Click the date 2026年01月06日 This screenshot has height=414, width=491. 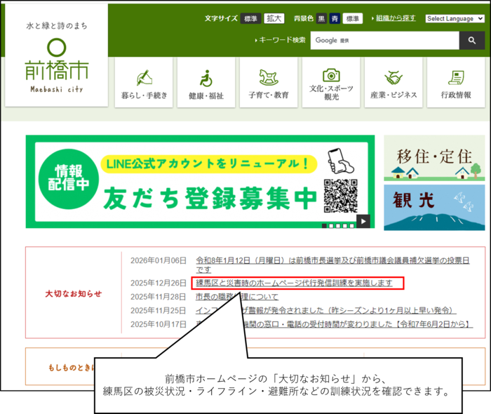click(x=159, y=260)
